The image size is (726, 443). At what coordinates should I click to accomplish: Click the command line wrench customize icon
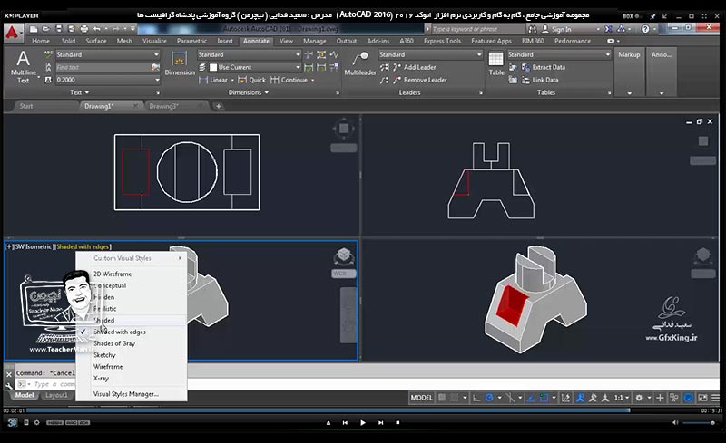point(9,385)
